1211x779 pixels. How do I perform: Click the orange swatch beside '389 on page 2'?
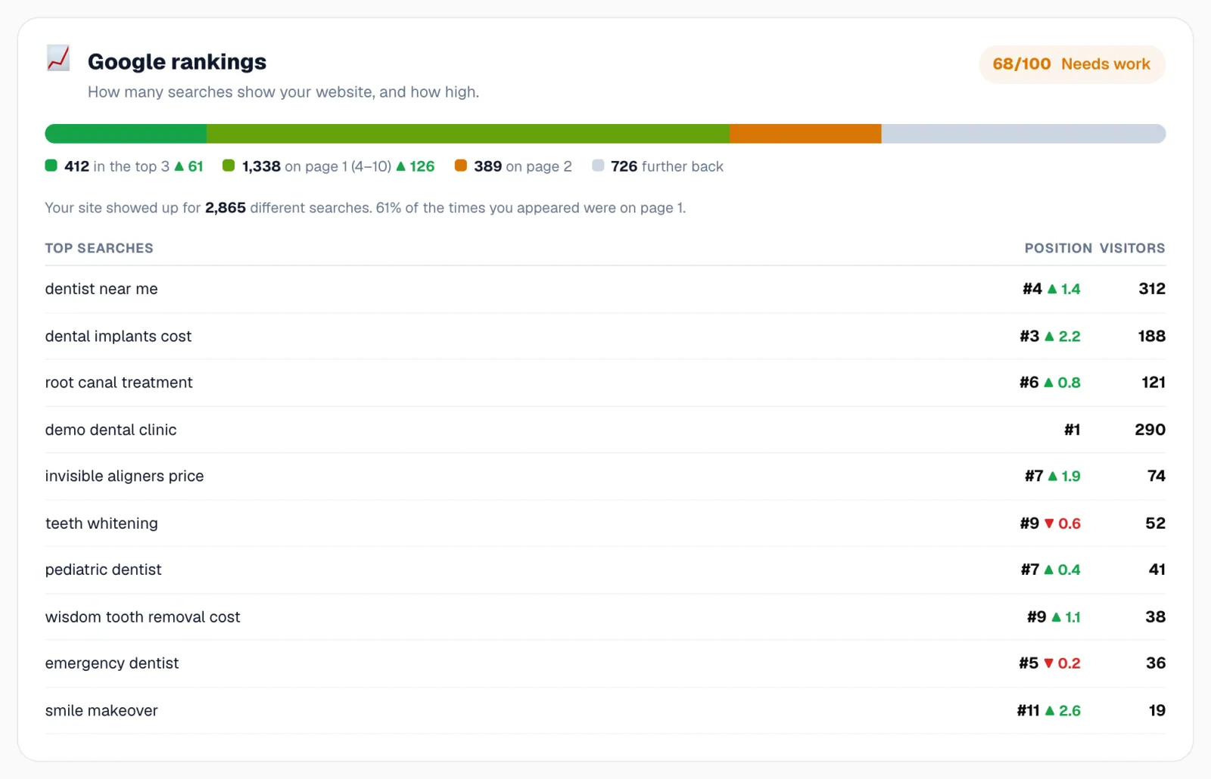coord(460,166)
